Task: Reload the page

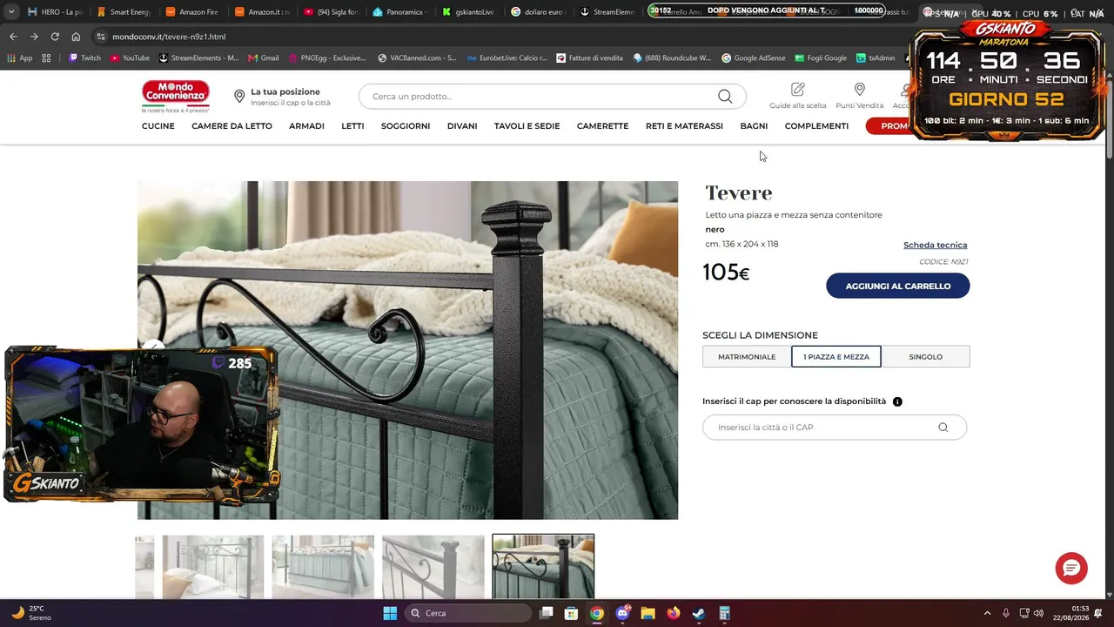Action: (55, 37)
